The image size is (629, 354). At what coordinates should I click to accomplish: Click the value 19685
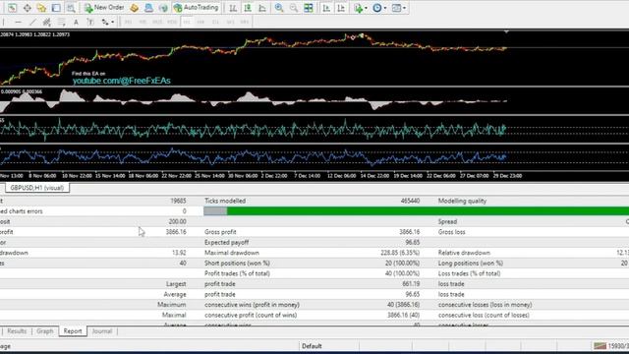(x=178, y=201)
